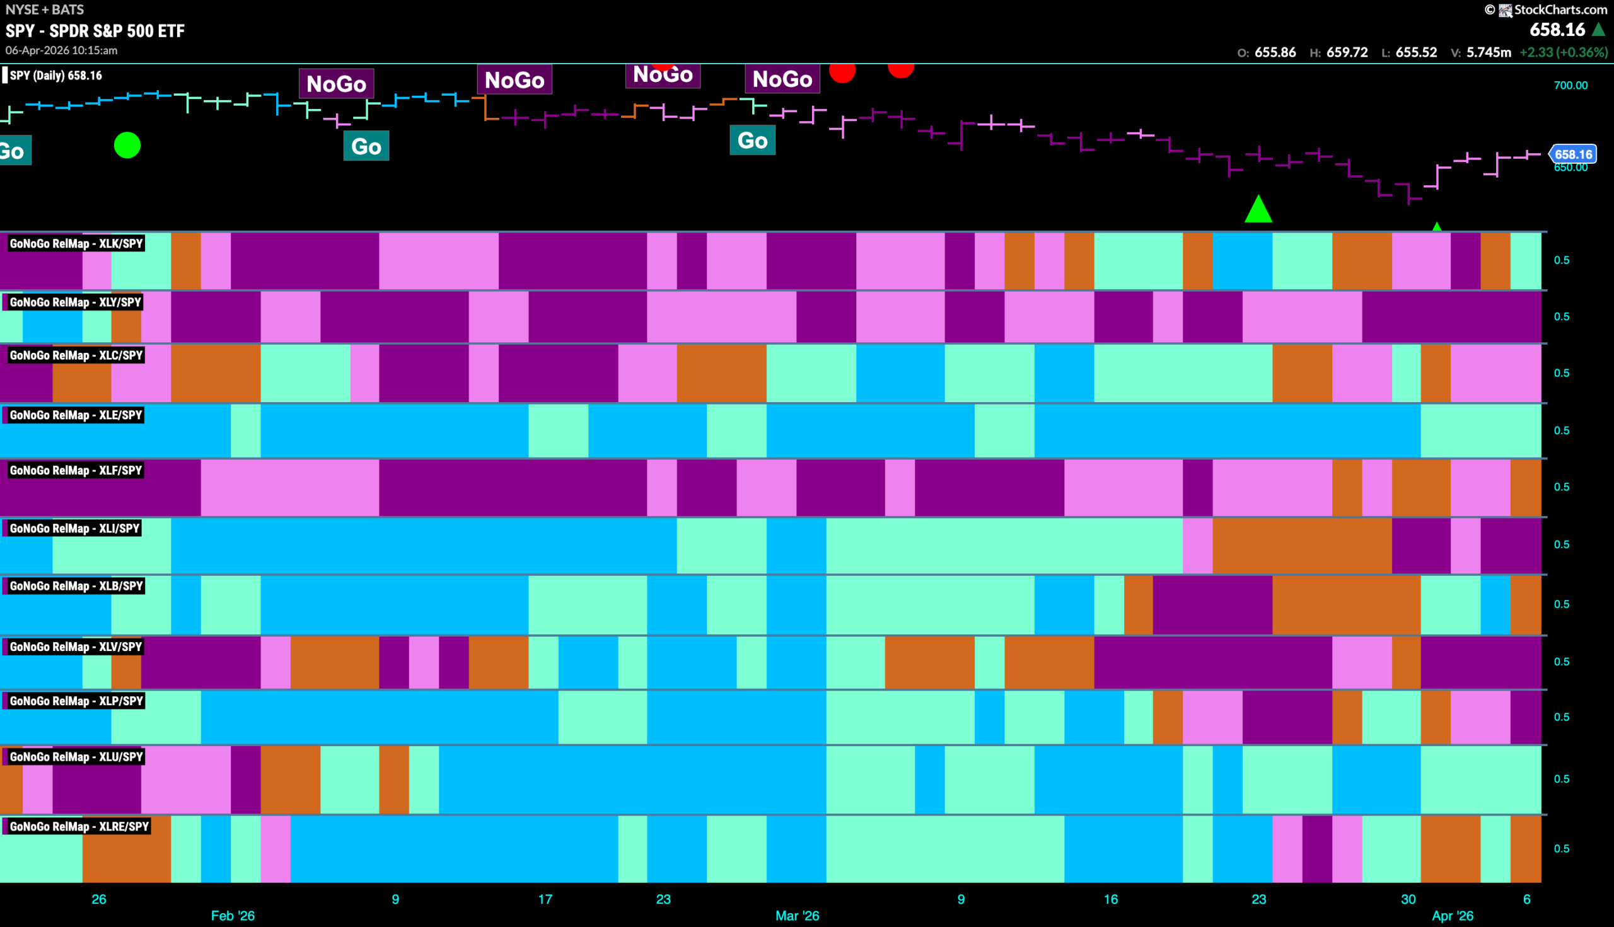Click the green up arrow beside 658.16 header price
The image size is (1614, 927).
coord(1599,29)
